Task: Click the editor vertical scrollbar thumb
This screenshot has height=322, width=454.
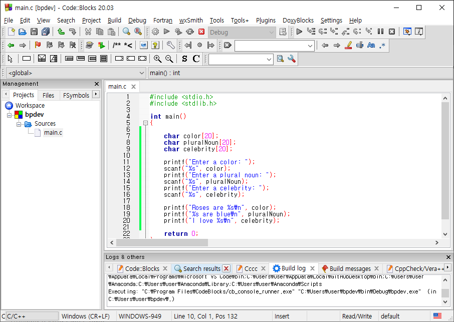Action: point(445,161)
